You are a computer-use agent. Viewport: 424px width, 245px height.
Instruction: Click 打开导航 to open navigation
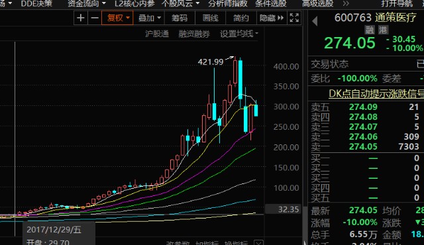[397, 3]
